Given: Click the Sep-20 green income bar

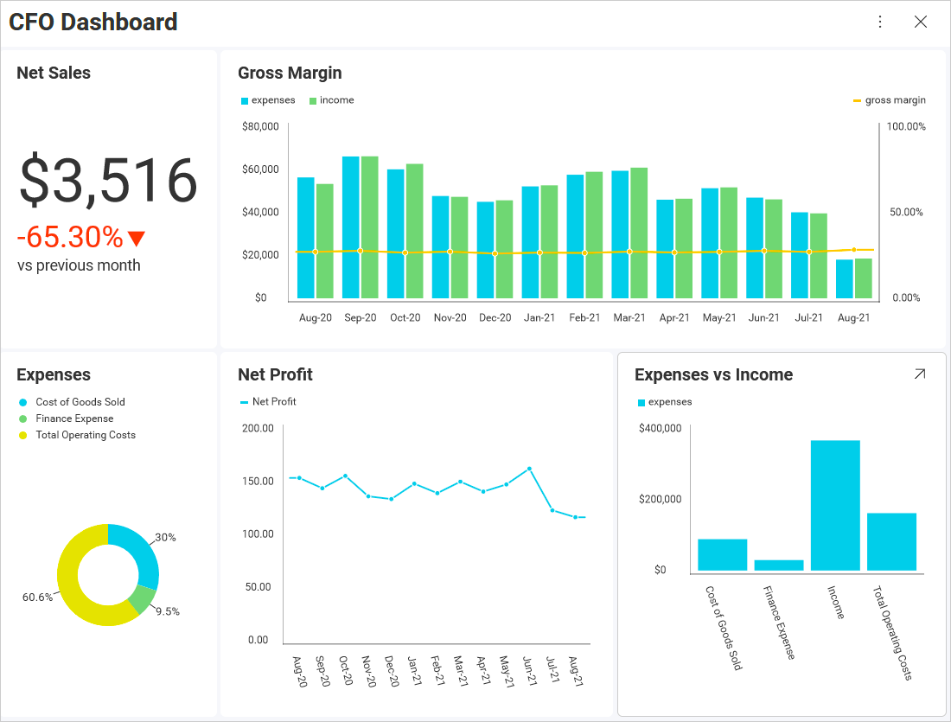Looking at the screenshot, I should pos(370,228).
